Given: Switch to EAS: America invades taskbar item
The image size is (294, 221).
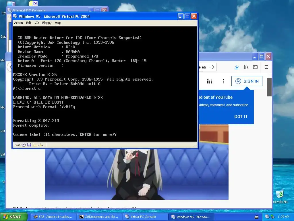Looking at the screenshot, I should point(53,217).
